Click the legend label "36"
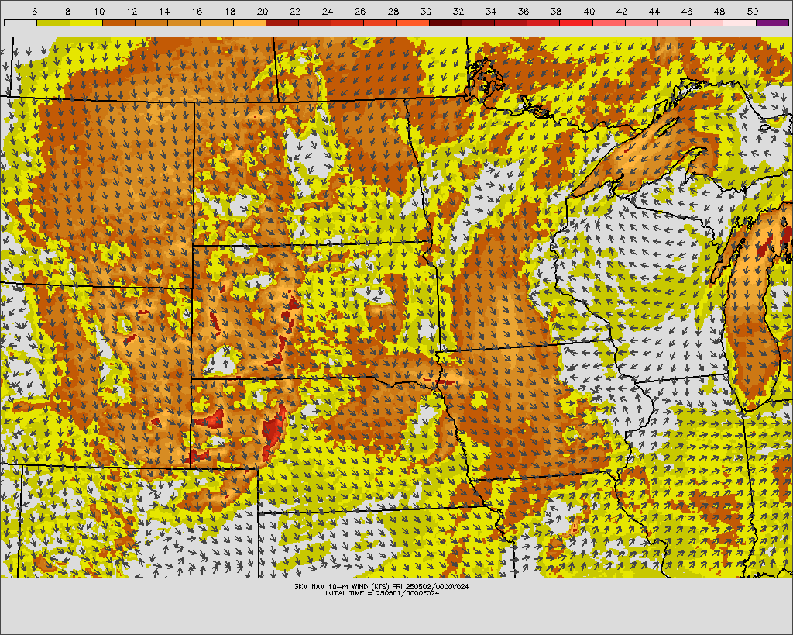The image size is (793, 635). [524, 11]
